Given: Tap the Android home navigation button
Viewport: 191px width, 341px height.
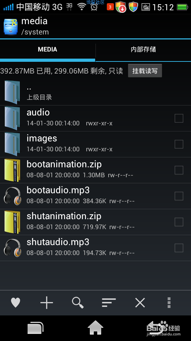Looking at the screenshot, I should point(95,328).
